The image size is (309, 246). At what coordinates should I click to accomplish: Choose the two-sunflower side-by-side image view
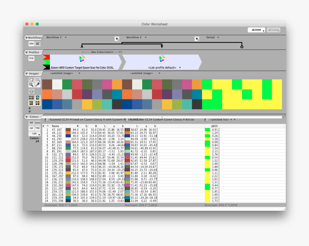click(31, 97)
